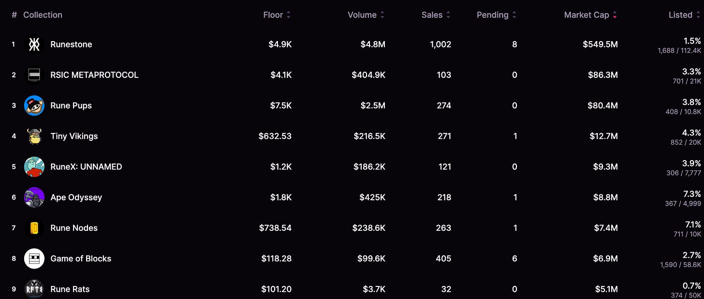
Task: Click the Runestone collection logo icon
Action: tap(34, 45)
